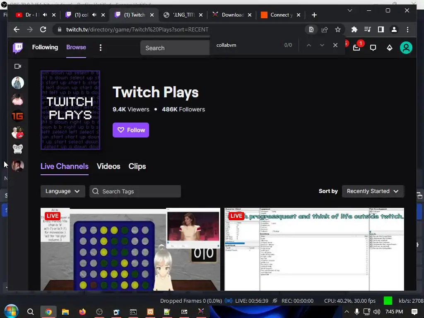Click the 486K Followers text

183,109
